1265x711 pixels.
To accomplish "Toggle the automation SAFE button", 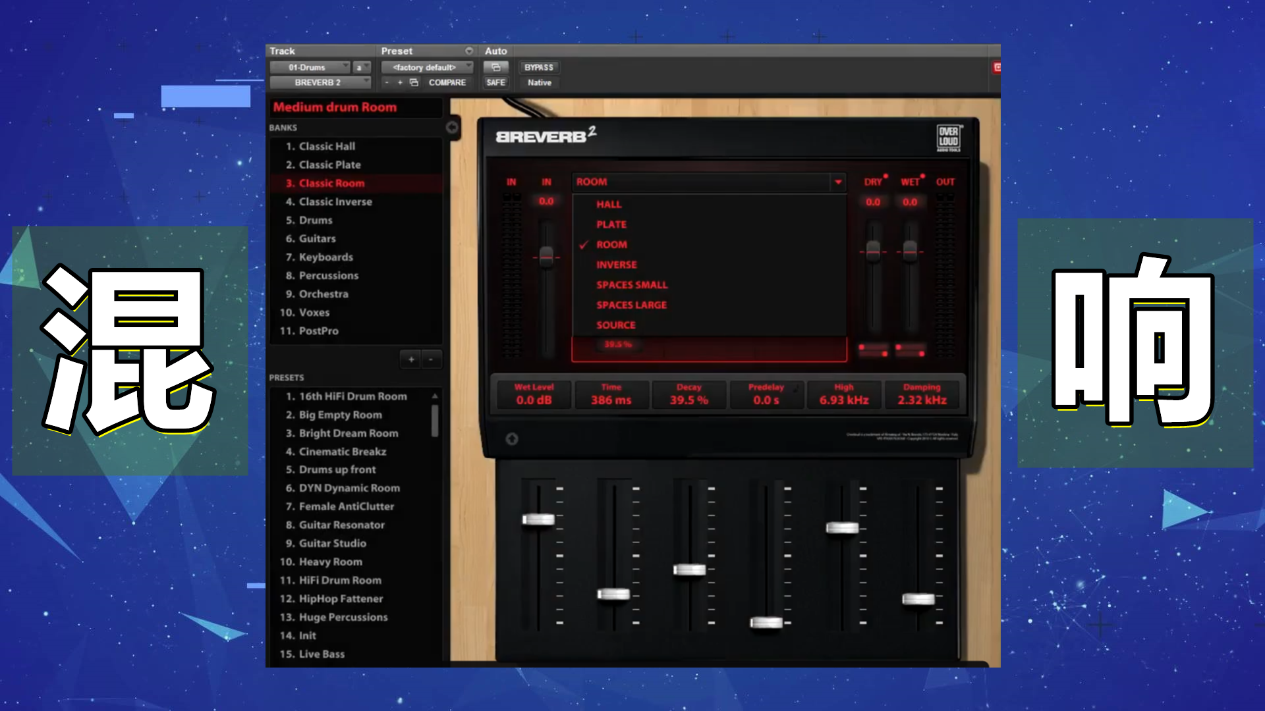I will tap(495, 82).
